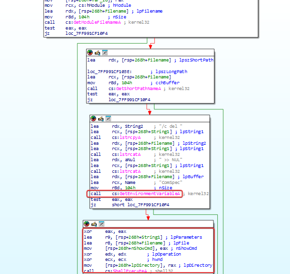The image size is (290, 274).
Task: Select the lpFilename lea instruction
Action: pyautogui.click(x=104, y=11)
